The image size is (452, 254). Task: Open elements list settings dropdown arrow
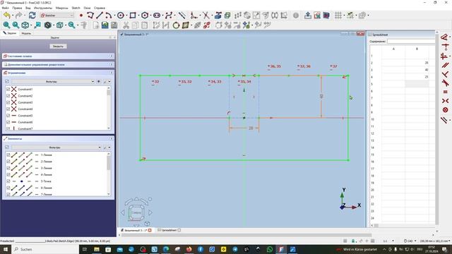(x=109, y=147)
